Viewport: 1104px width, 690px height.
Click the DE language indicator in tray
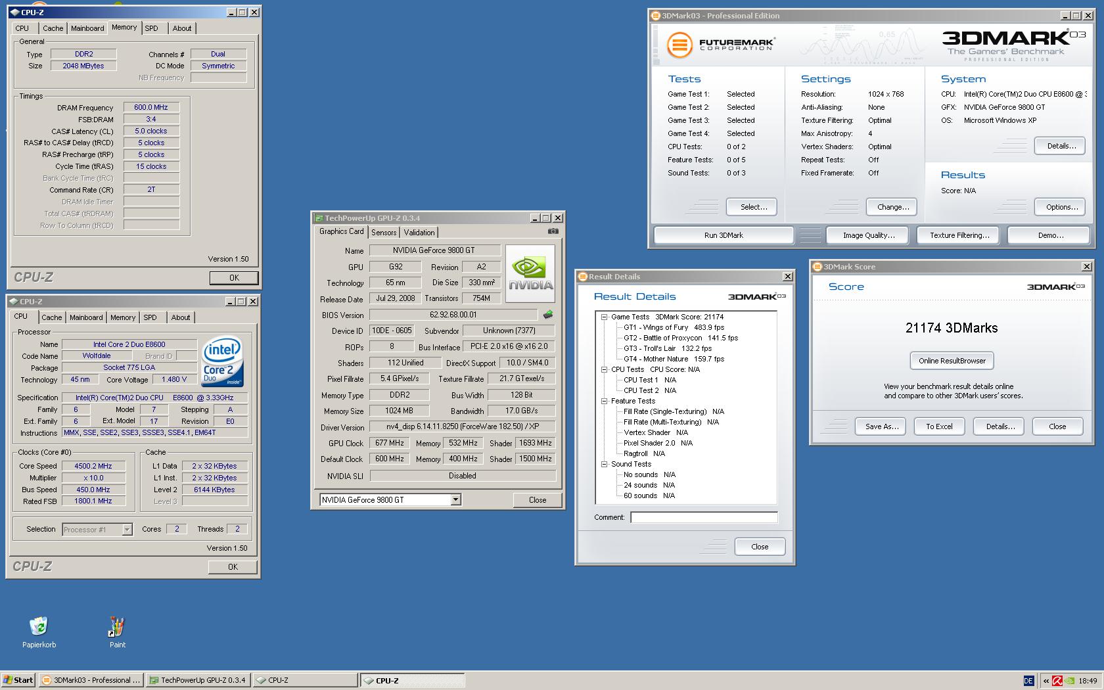point(1028,681)
